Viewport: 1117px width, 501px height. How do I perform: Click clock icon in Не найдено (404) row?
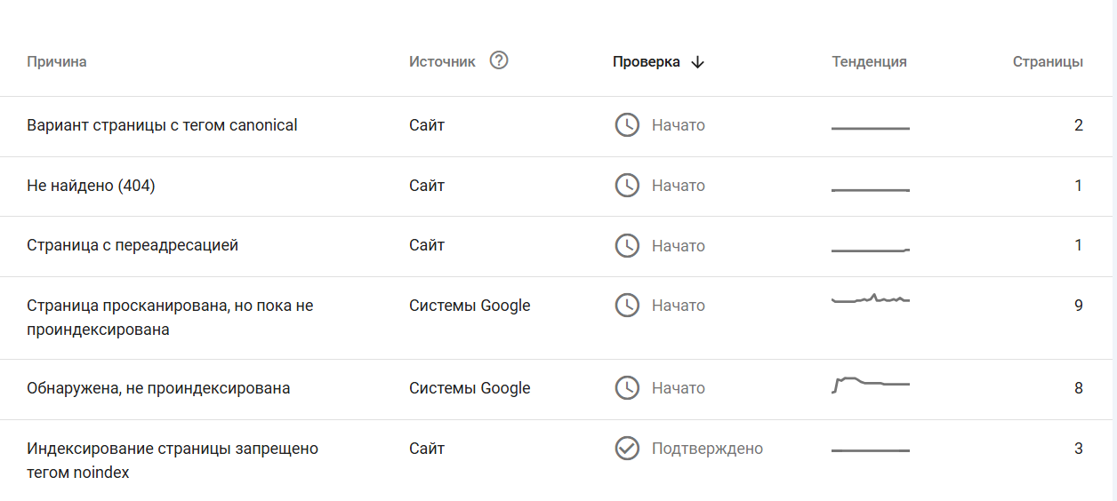pos(627,186)
